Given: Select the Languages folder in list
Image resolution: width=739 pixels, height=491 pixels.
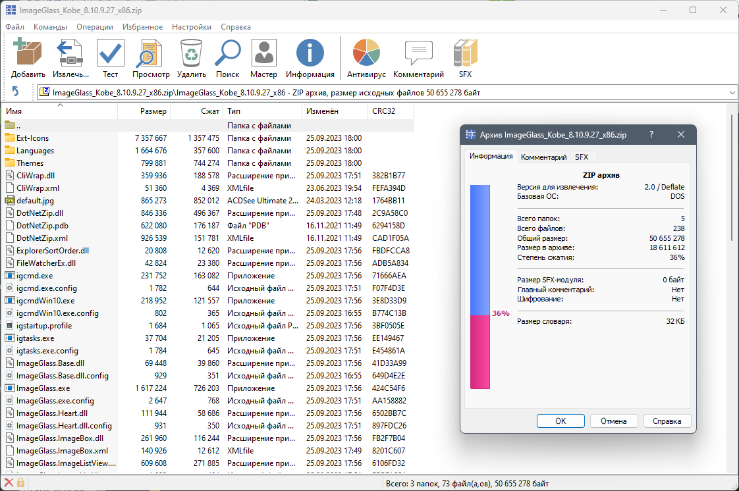Looking at the screenshot, I should tap(35, 151).
